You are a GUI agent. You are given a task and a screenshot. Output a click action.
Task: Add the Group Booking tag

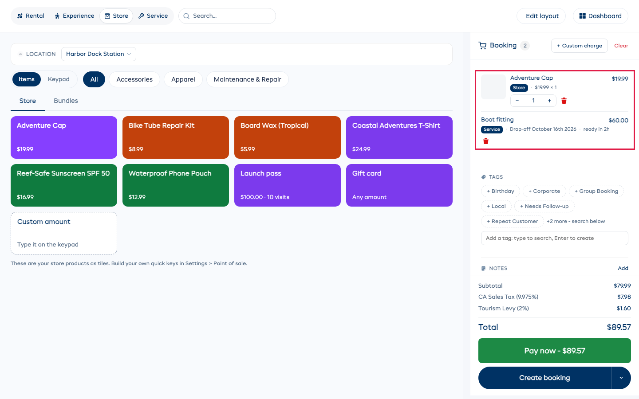596,191
